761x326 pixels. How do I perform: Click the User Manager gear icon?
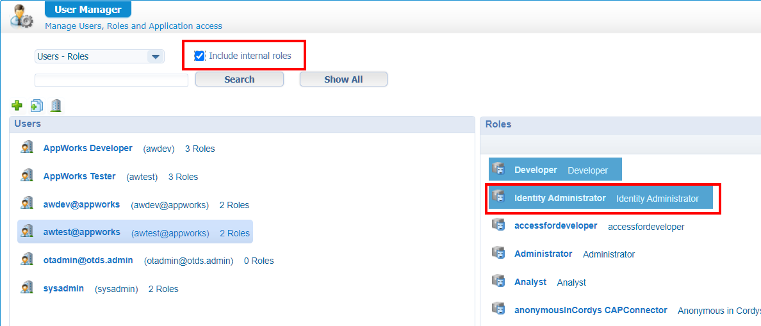[x=21, y=16]
